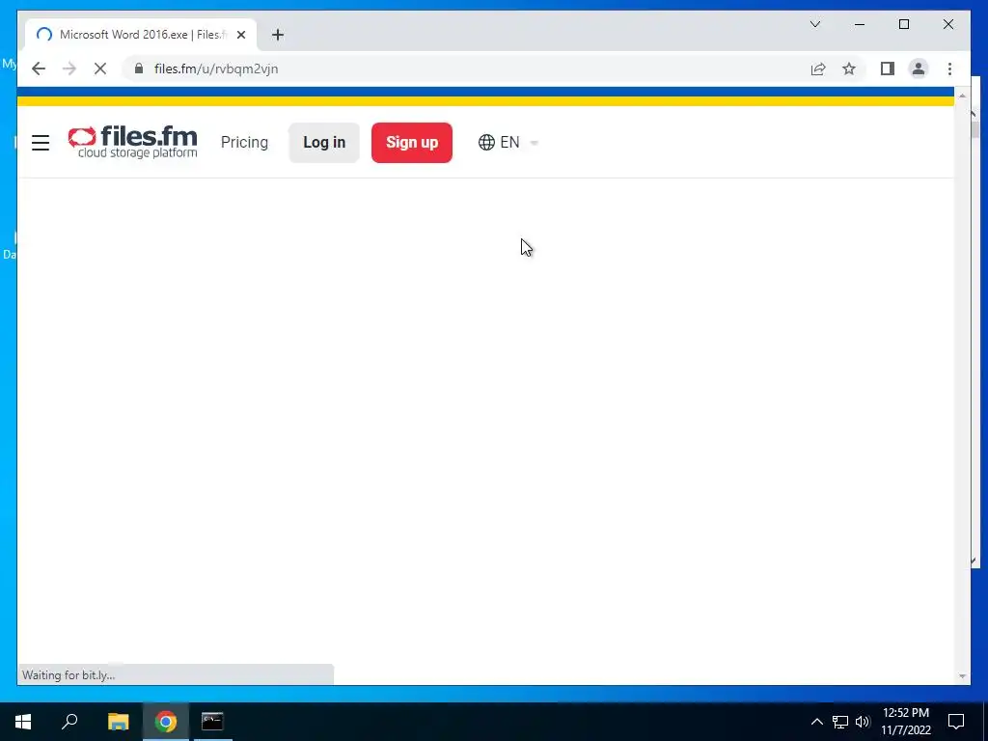The width and height of the screenshot is (988, 741).
Task: Click the browser forward arrow
Action: [69, 69]
